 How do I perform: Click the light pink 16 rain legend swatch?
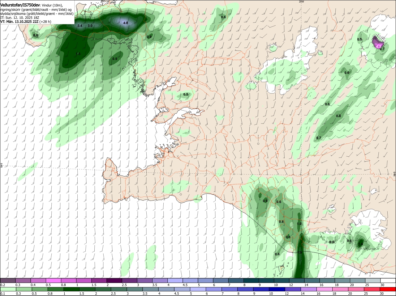point(325,289)
